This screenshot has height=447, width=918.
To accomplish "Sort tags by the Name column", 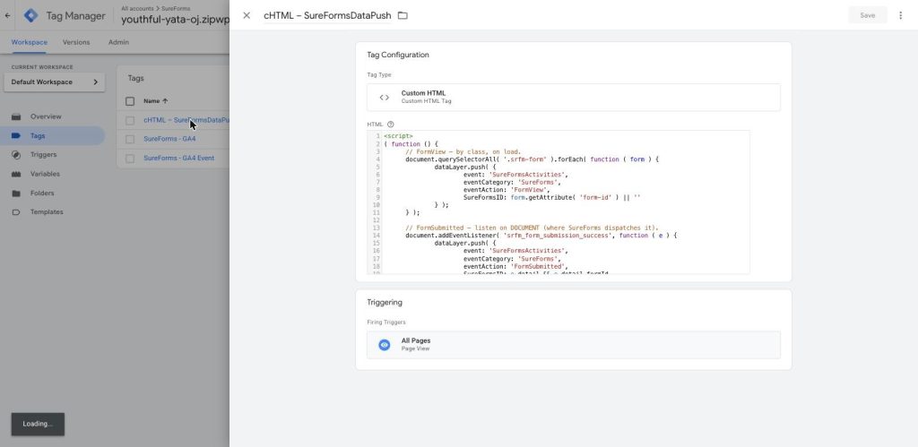I will coord(156,101).
